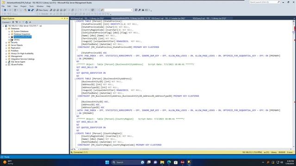Switch to the last SQLQuery Library tab
296x166 pixels.
pyautogui.click(x=210, y=18)
